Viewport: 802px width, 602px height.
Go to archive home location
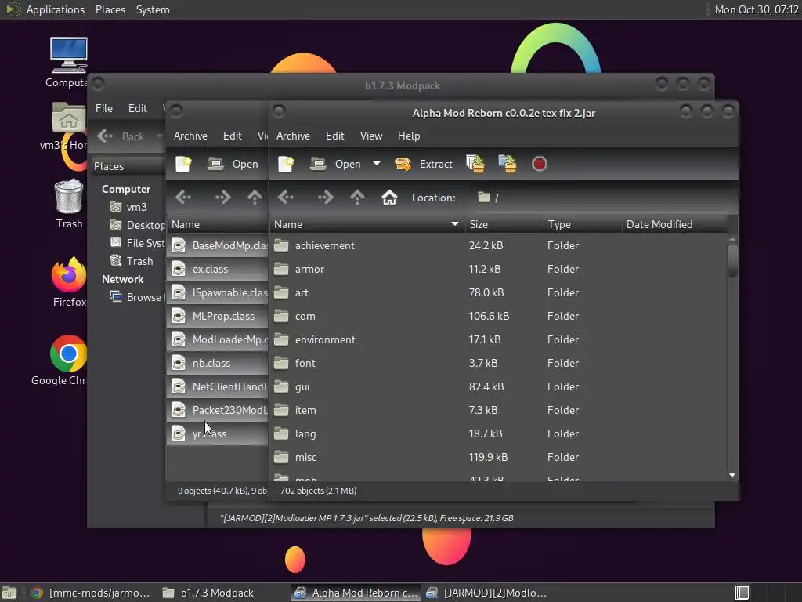389,197
